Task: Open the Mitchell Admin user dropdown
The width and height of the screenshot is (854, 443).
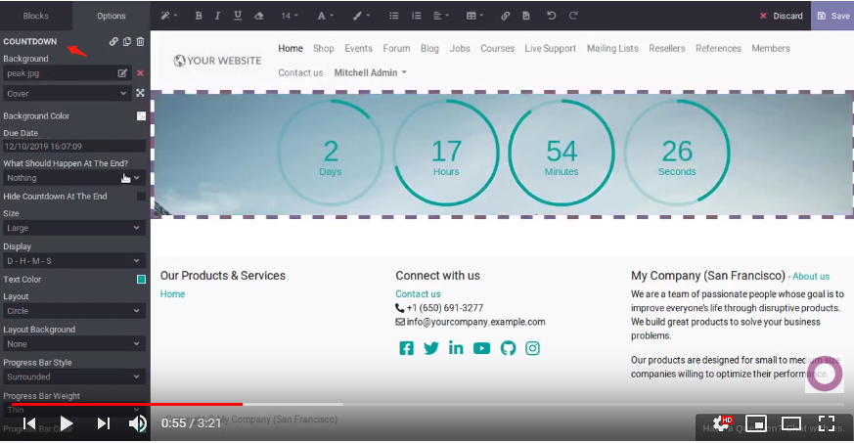Action: [x=371, y=72]
